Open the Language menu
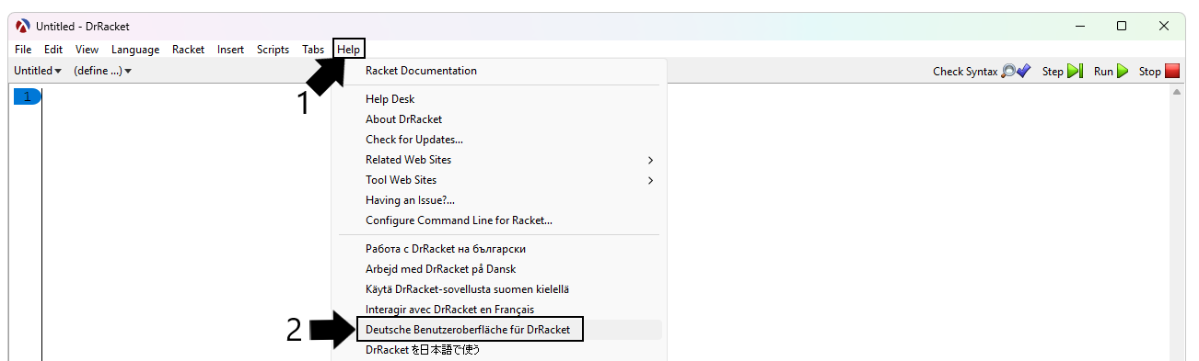This screenshot has height=361, width=1199. point(135,50)
